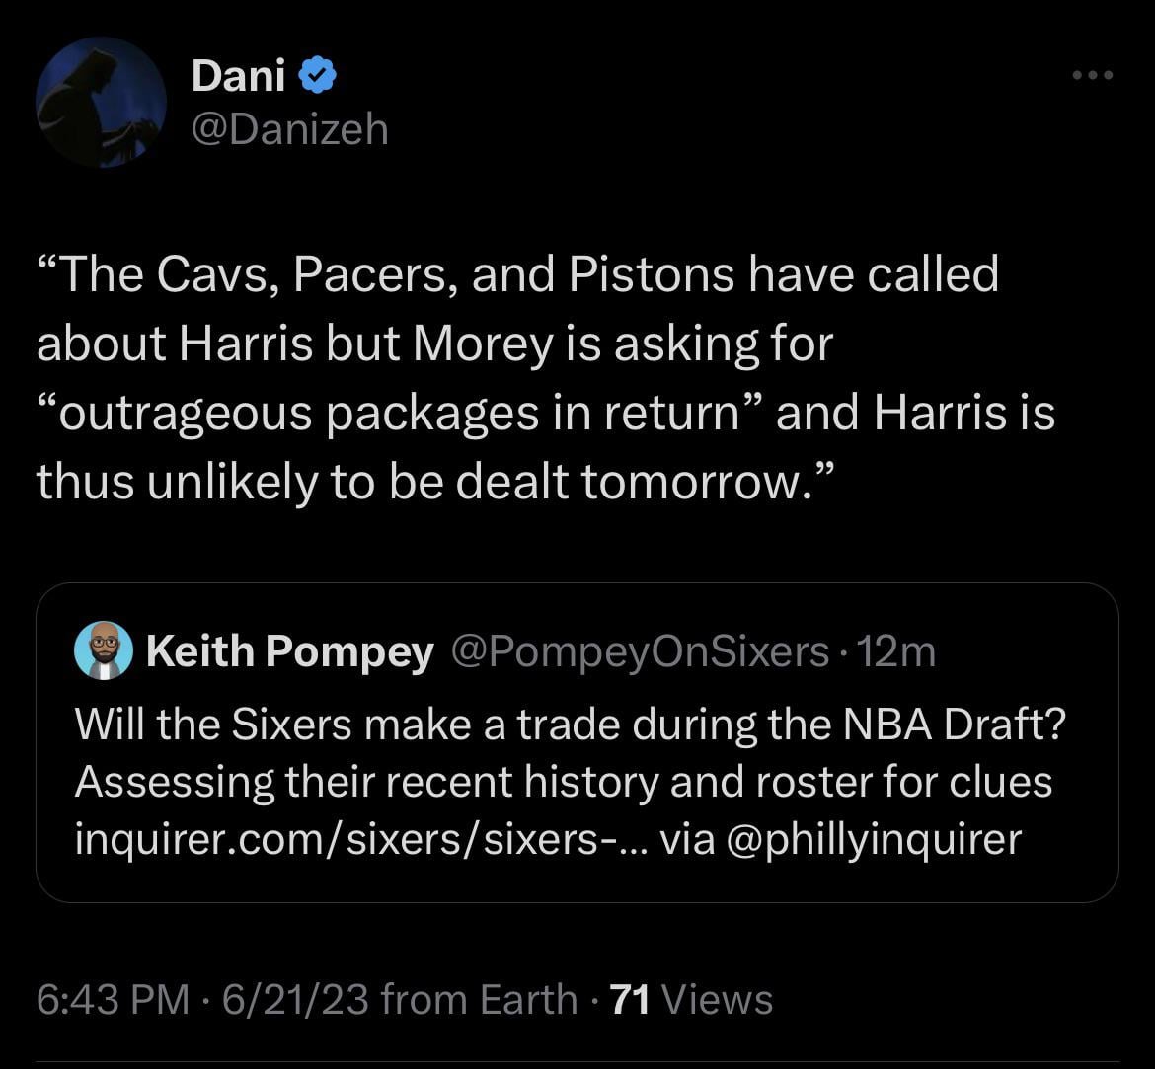Click 'Assessing their recent history' line
This screenshot has width=1155, height=1069.
(x=564, y=783)
